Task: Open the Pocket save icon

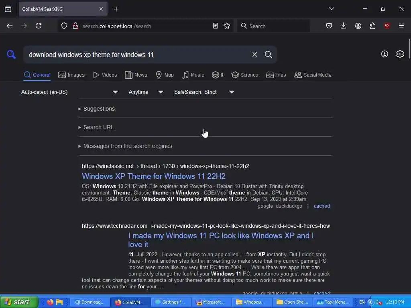Action: (329, 26)
